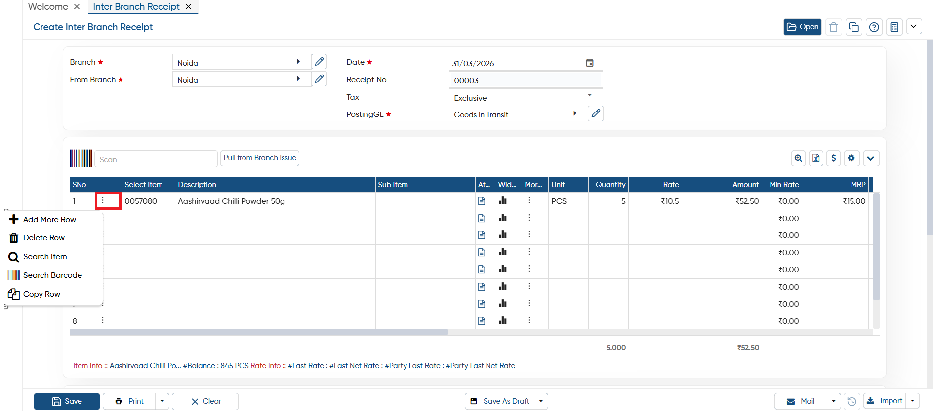Edit From Branch with the pencil icon

tap(319, 79)
